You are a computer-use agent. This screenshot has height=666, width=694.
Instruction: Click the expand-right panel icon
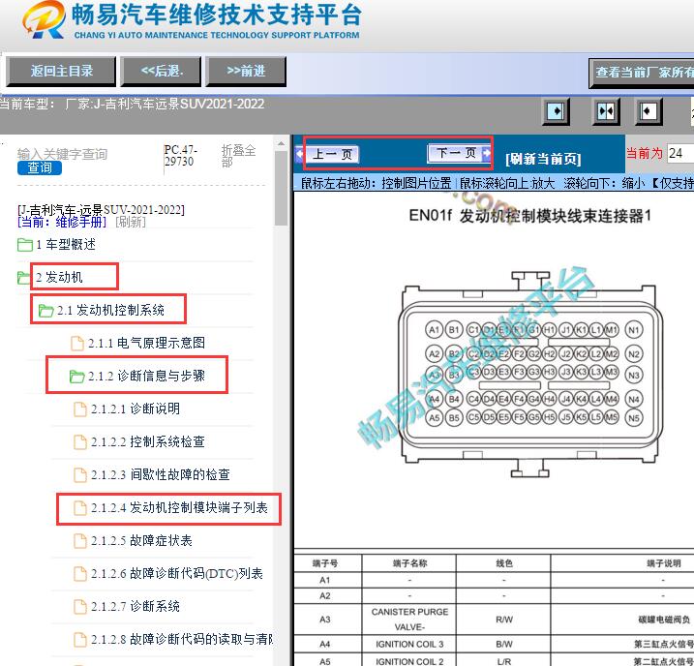(556, 111)
